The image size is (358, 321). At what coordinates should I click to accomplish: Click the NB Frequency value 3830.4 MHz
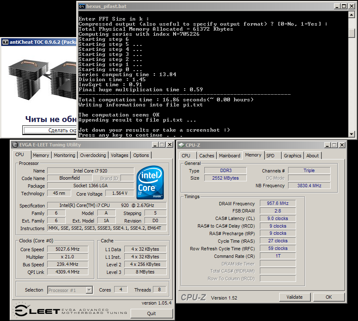click(310, 186)
